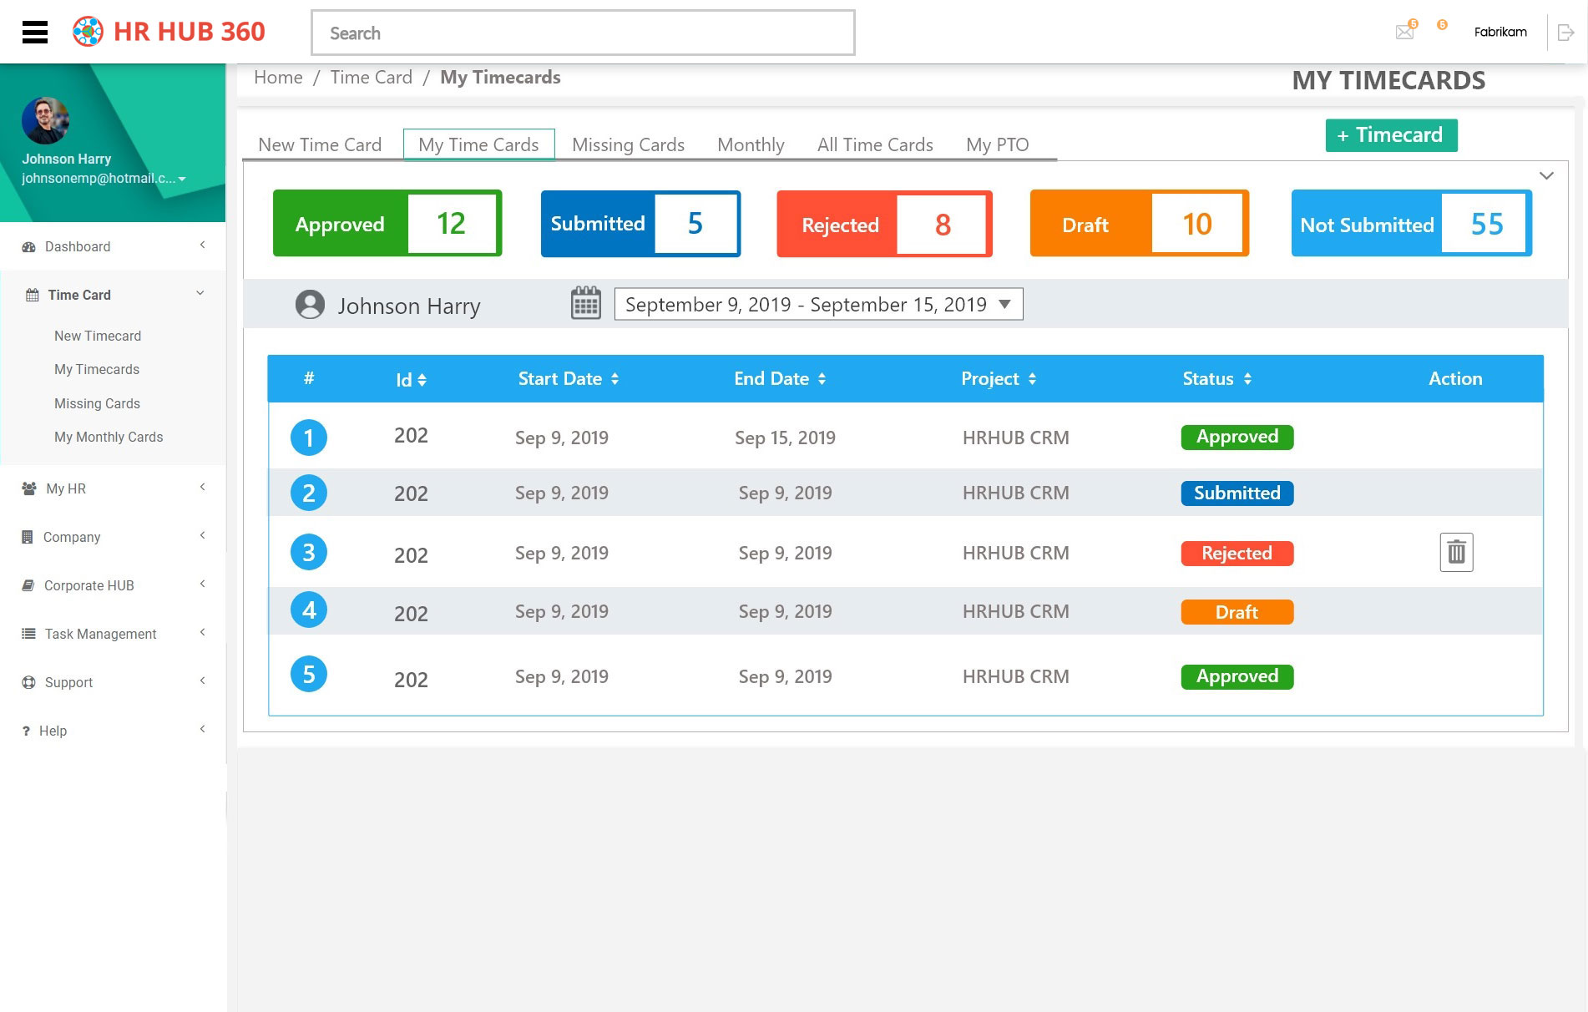1588x1012 pixels.
Task: Click the Help question mark icon
Action: [26, 731]
